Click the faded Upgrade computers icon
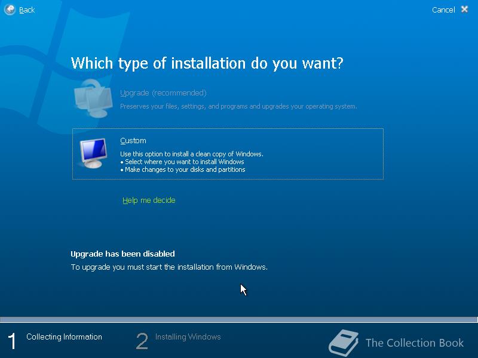Screen dimensions: 478x358 click(x=93, y=99)
